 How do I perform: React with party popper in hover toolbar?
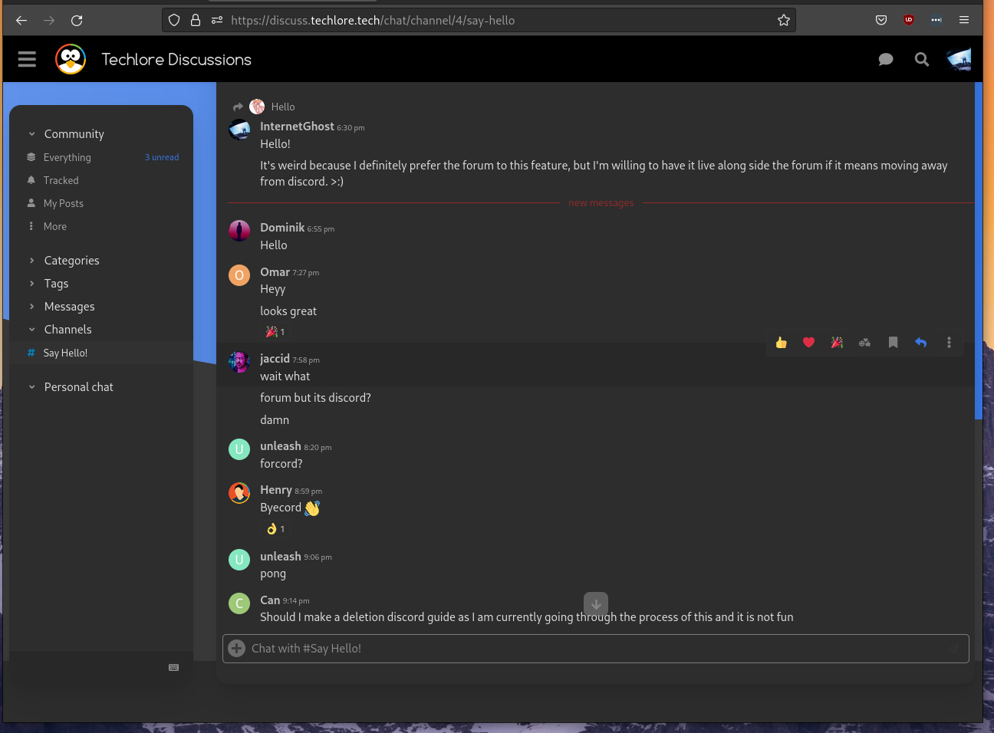[x=837, y=343]
